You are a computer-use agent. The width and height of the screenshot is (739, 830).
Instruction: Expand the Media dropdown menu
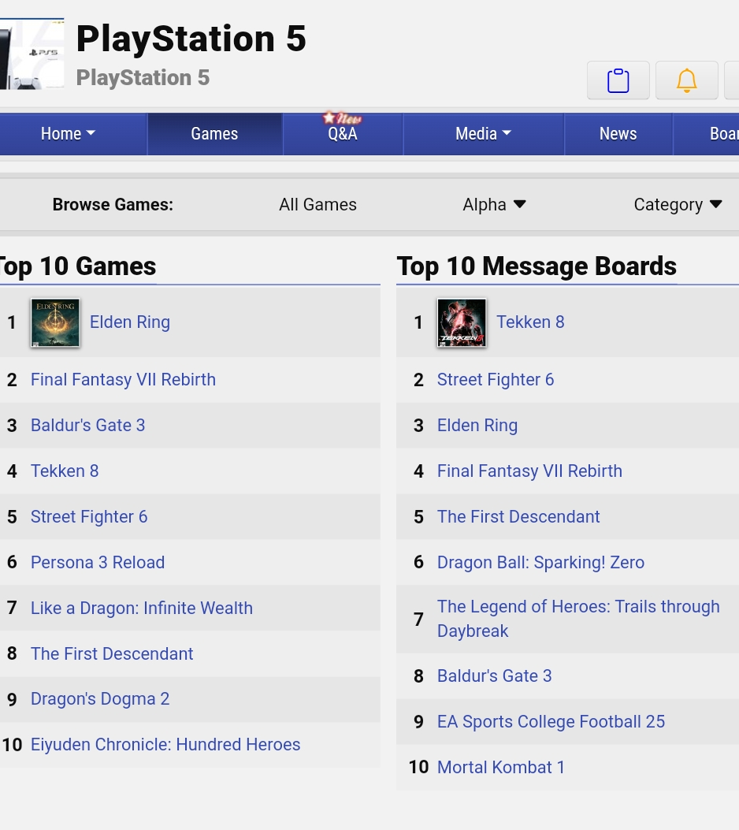pos(484,133)
